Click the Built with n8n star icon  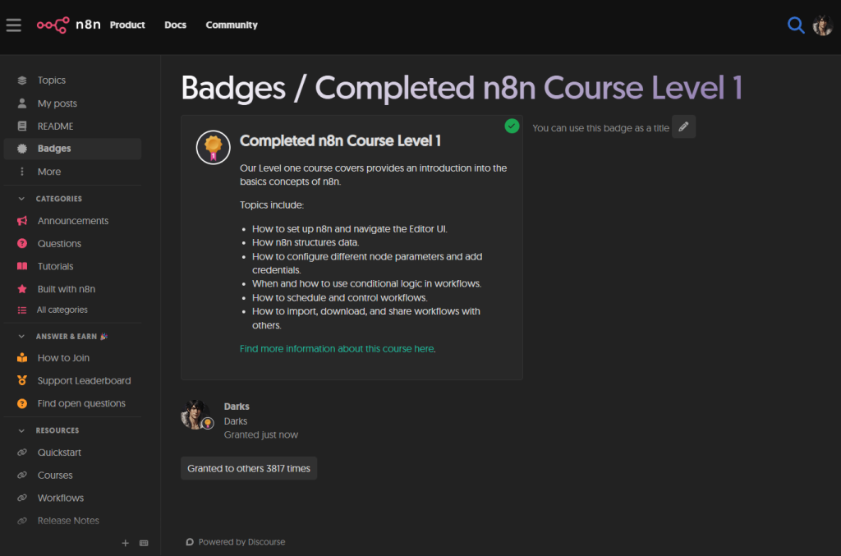click(22, 289)
